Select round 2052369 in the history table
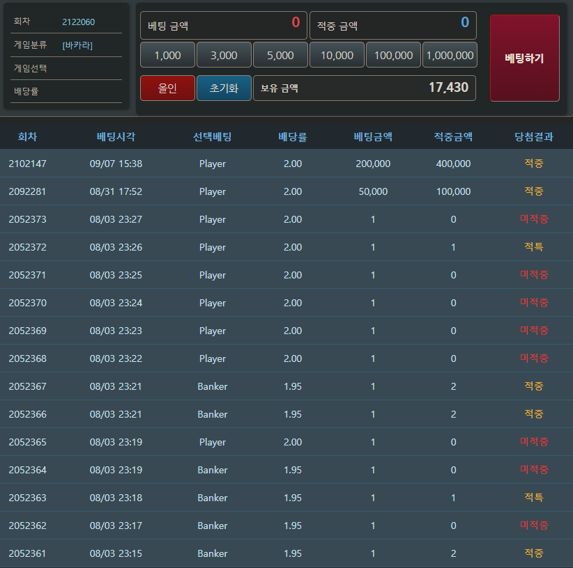 [27, 331]
